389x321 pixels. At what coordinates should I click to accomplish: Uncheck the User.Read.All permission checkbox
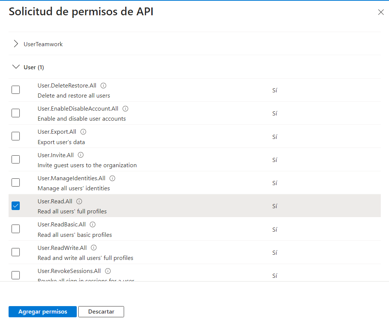[x=16, y=206]
